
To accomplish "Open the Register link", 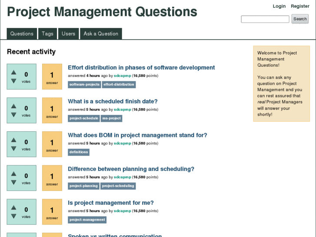I will [x=300, y=6].
